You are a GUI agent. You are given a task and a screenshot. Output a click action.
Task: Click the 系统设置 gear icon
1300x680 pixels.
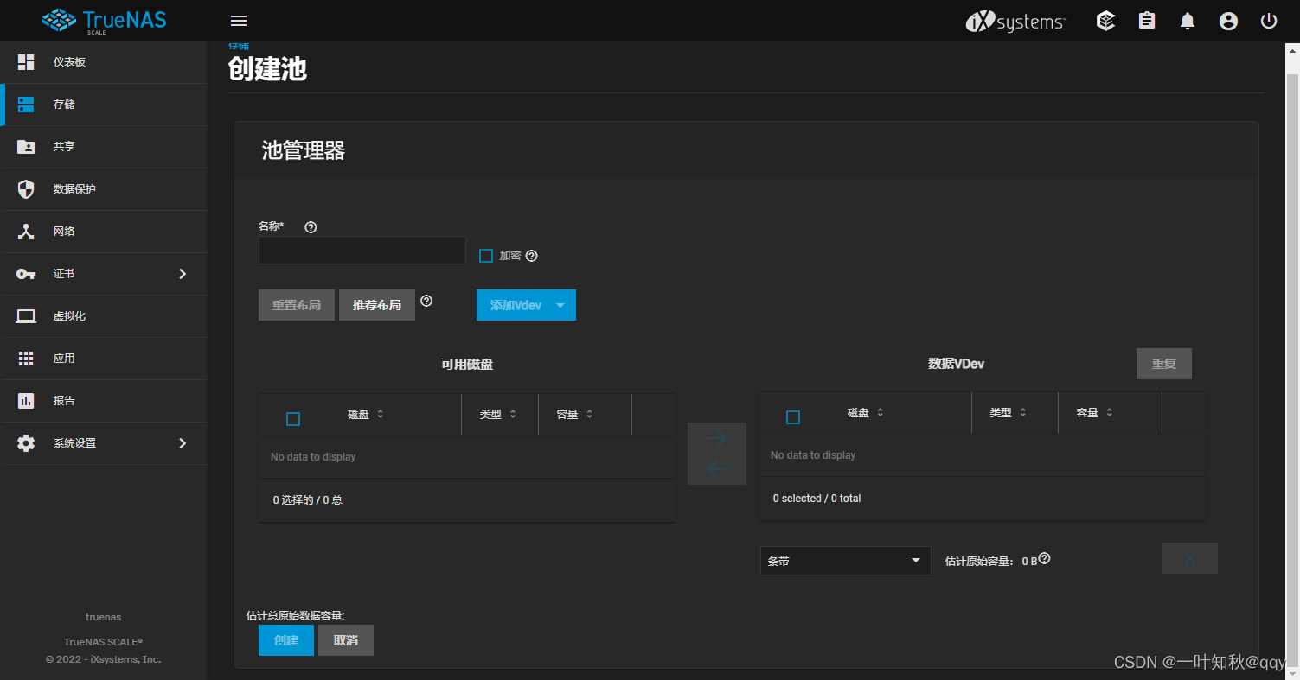click(26, 443)
